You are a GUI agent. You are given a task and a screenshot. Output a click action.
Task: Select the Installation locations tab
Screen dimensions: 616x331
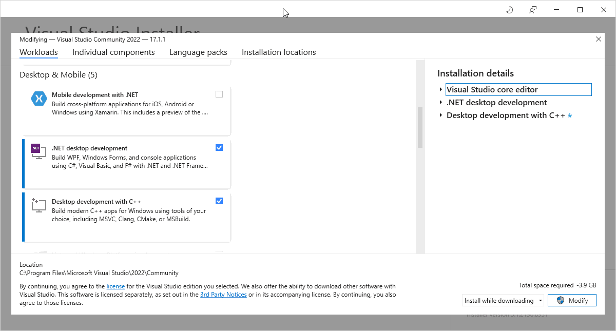tap(279, 52)
